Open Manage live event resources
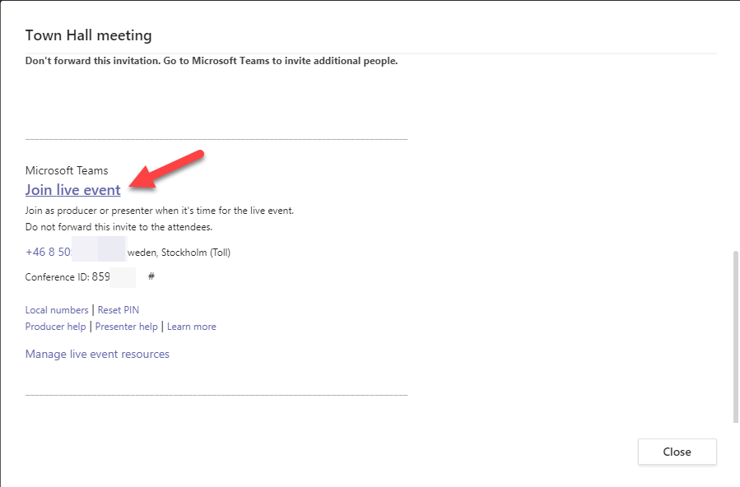Screen dimensions: 740x487 tap(97, 354)
